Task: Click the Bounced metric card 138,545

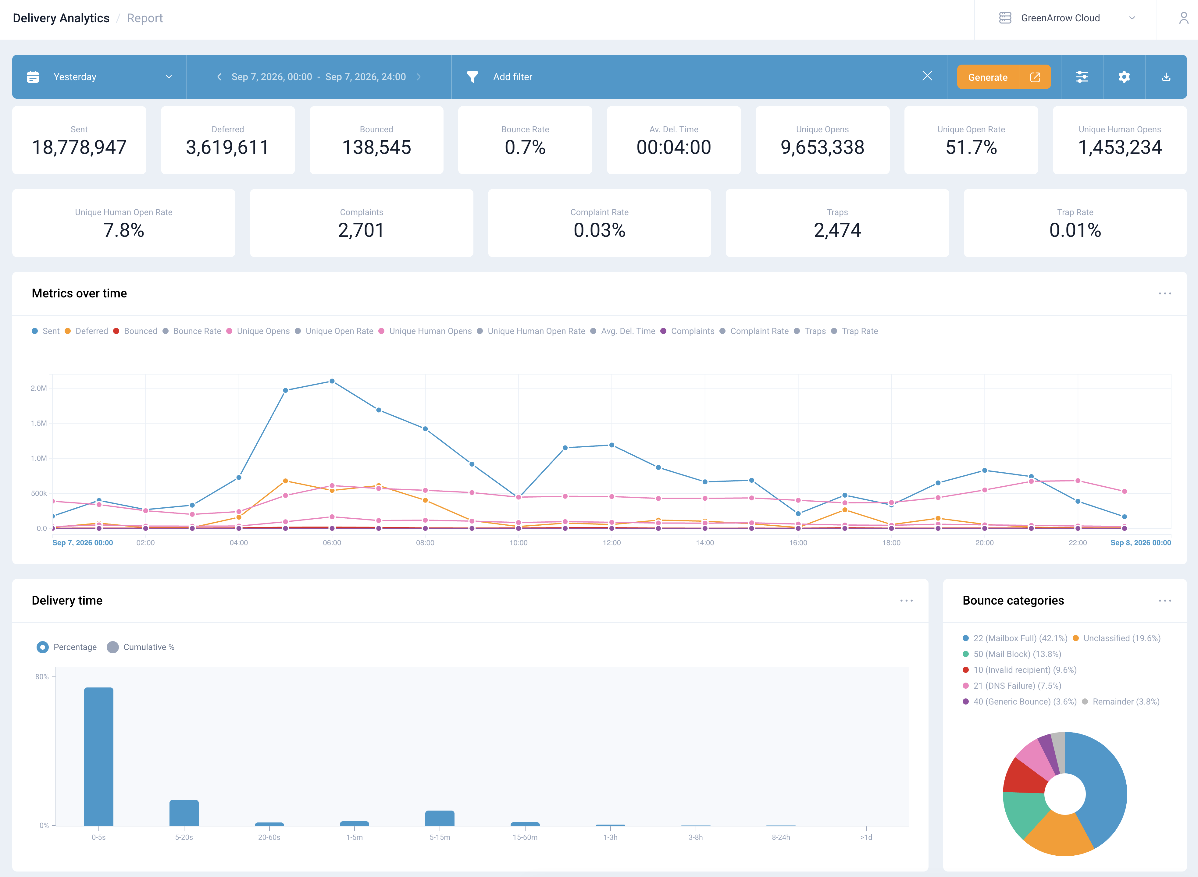Action: coord(376,140)
